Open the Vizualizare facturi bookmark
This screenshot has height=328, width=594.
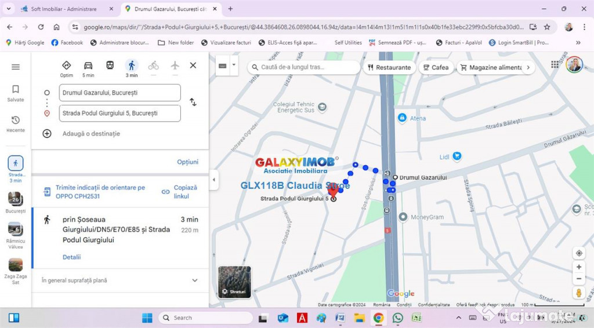[x=226, y=43]
